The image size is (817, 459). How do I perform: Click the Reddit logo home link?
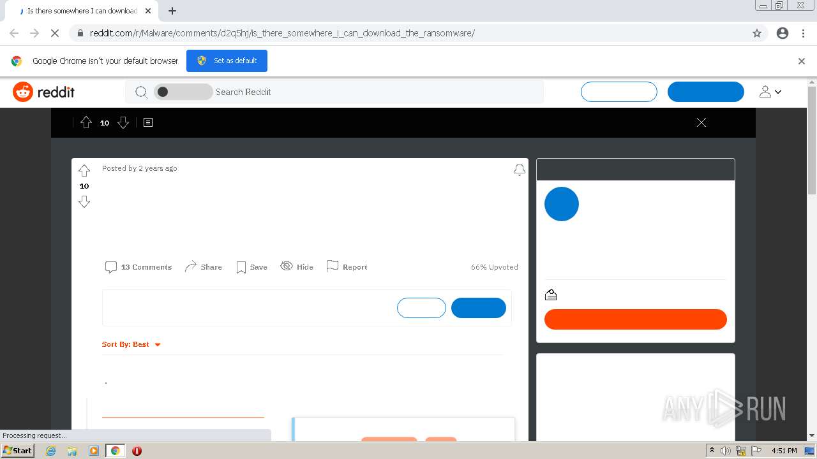point(44,92)
